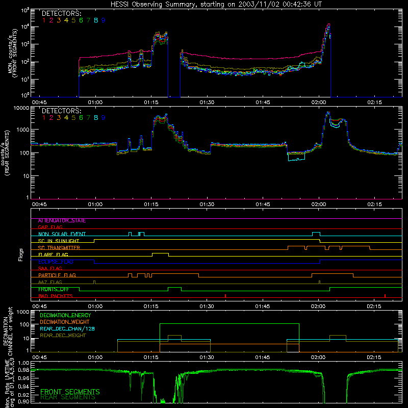Select the NON_SOLAR_EVENT flag label
This screenshot has width=408, height=408.
[62, 234]
